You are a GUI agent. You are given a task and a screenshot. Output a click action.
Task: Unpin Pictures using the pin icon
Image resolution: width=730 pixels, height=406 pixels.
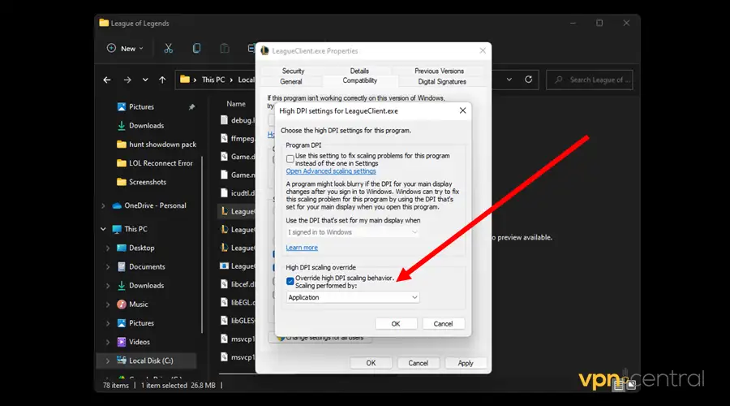point(191,106)
